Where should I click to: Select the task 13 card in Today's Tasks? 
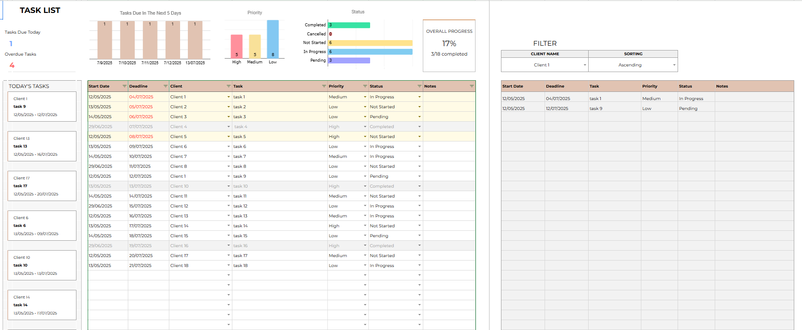[x=42, y=146]
